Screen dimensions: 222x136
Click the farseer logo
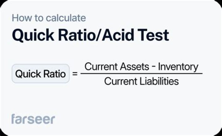coord(33,119)
